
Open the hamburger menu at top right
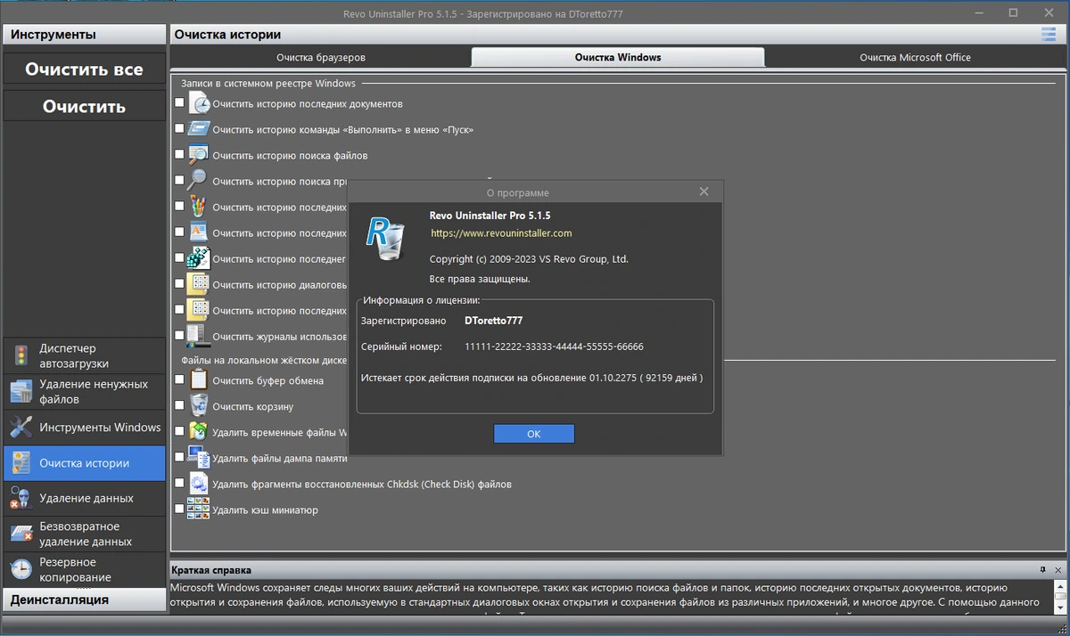point(1048,35)
